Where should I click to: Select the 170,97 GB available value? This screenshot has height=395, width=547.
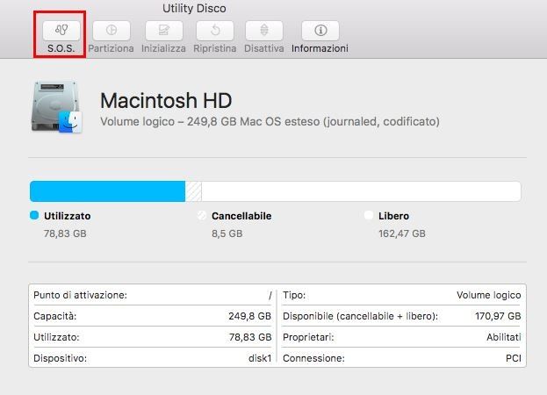click(x=498, y=316)
